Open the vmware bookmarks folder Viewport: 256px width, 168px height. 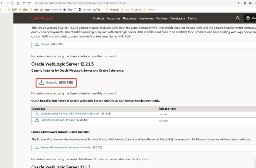point(149,10)
